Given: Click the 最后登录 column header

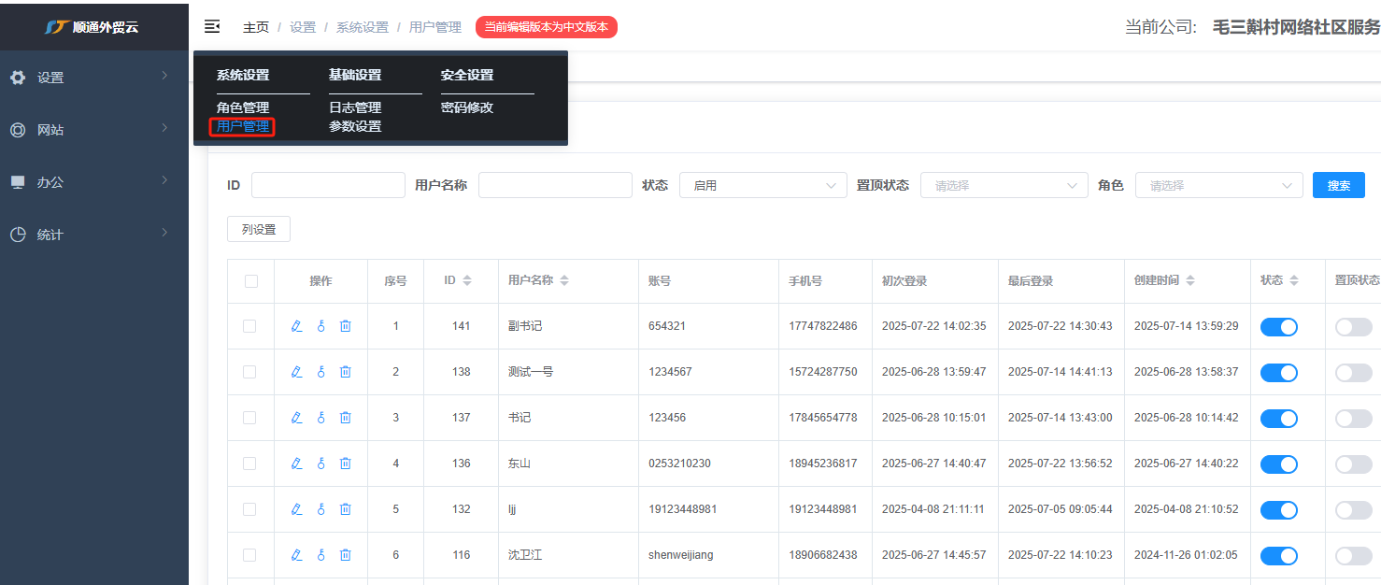Looking at the screenshot, I should click(x=1031, y=280).
